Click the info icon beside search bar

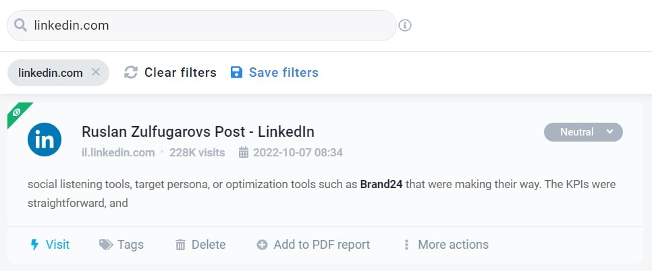[x=405, y=26]
